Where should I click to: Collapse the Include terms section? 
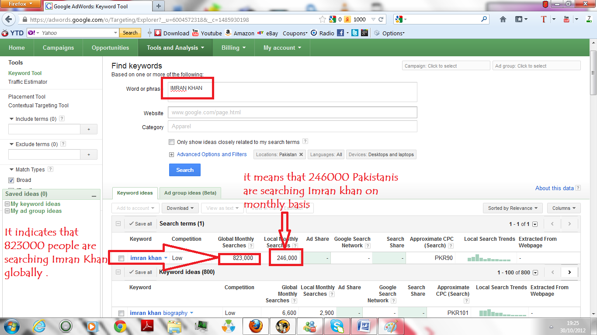(11, 119)
